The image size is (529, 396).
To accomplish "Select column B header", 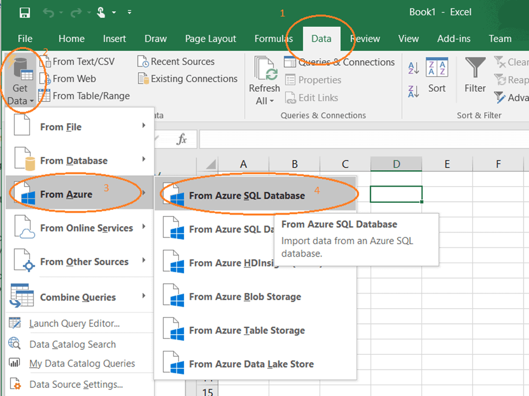I will click(x=295, y=164).
